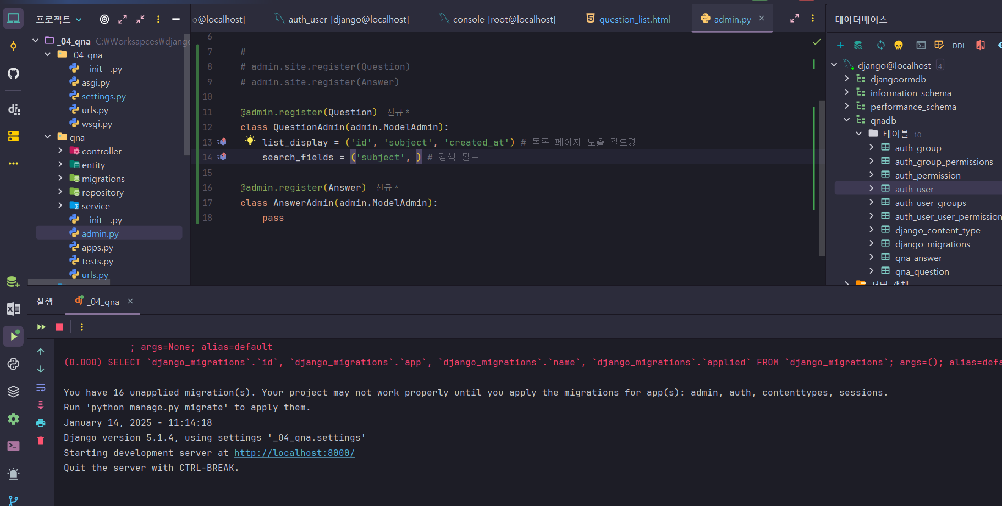This screenshot has height=506, width=1002.
Task: Click the project tree horizontal scrollbar
Action: tap(69, 282)
